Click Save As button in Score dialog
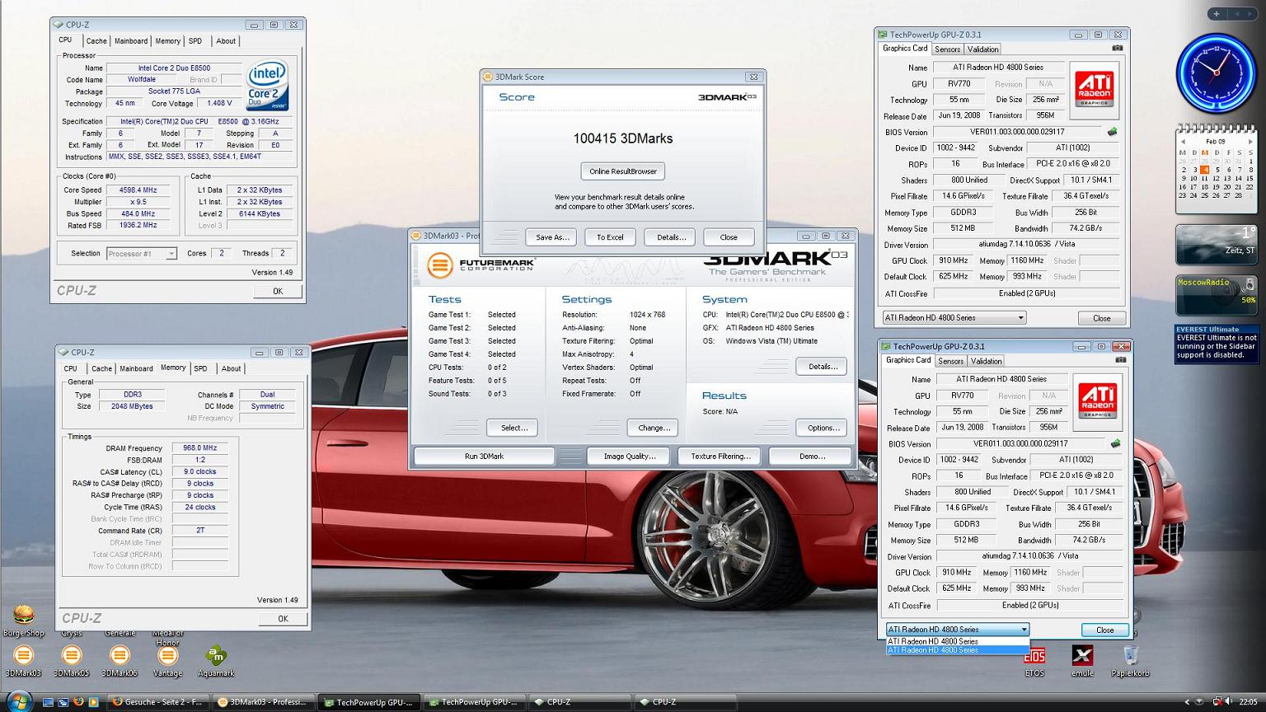This screenshot has width=1266, height=712. coord(552,237)
